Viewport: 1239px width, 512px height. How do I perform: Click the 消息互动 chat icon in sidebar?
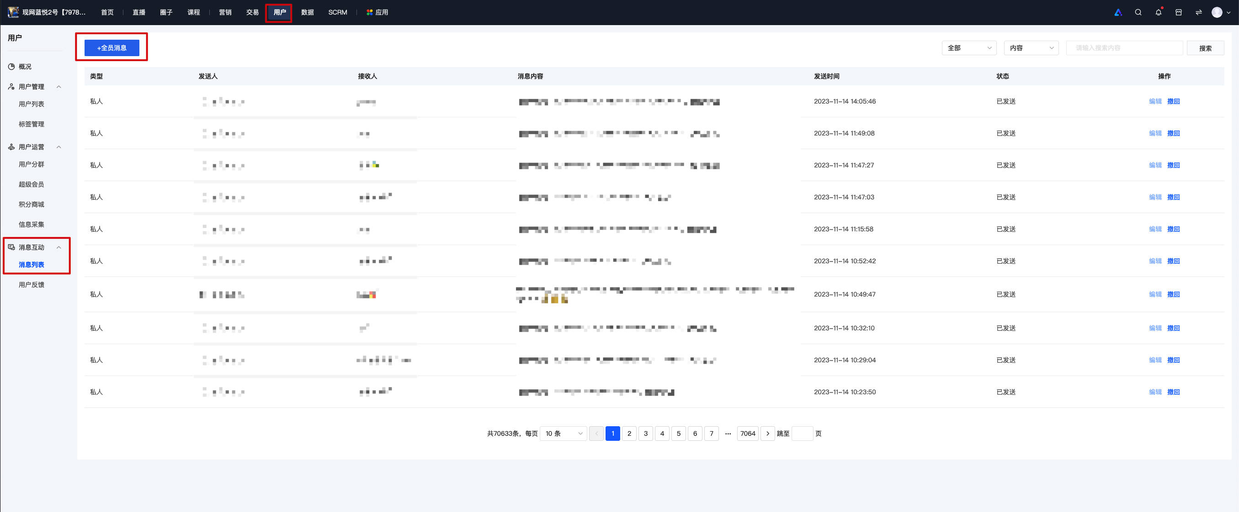11,247
